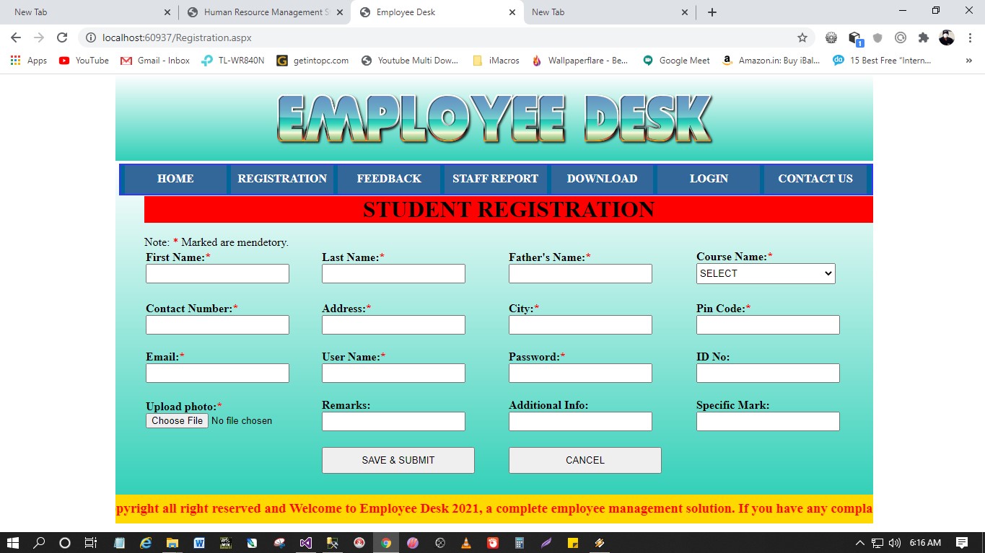Image resolution: width=985 pixels, height=553 pixels.
Task: Click the Chrome profile avatar
Action: [946, 37]
